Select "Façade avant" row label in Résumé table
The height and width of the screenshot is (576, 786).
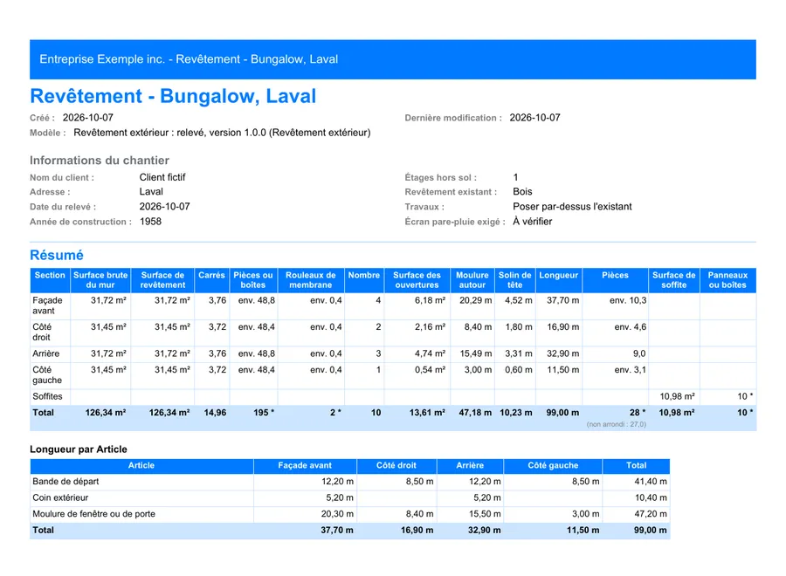point(48,305)
